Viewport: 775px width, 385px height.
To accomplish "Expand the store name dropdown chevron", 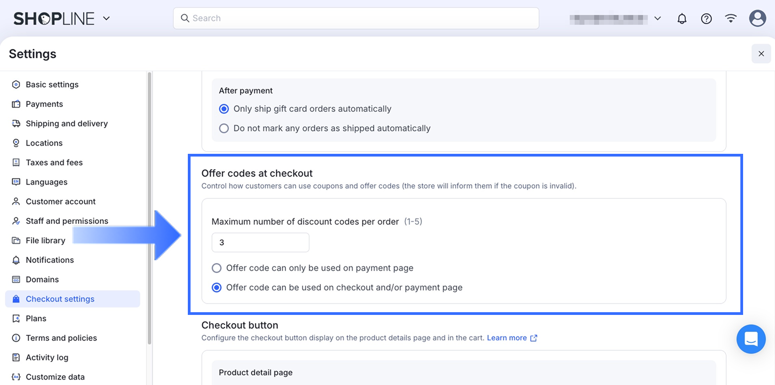I will pos(657,19).
